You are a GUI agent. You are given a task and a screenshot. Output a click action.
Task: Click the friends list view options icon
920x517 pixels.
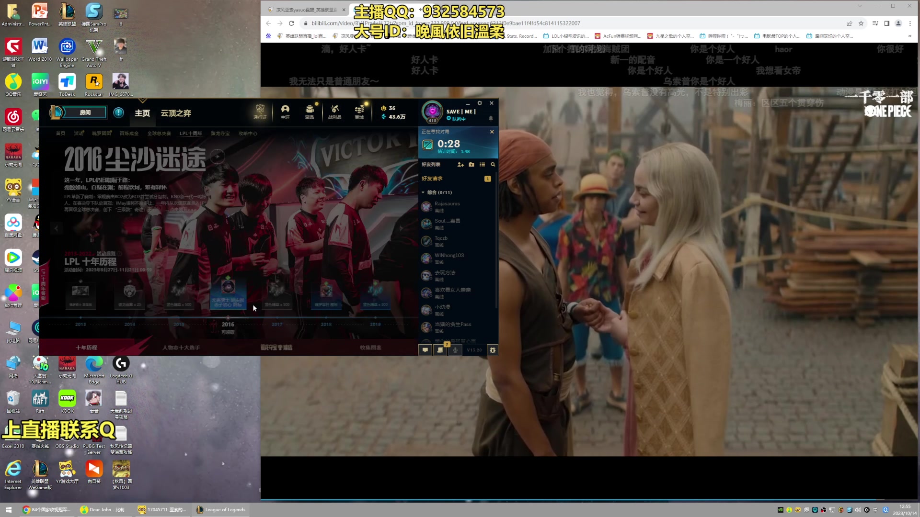click(482, 165)
